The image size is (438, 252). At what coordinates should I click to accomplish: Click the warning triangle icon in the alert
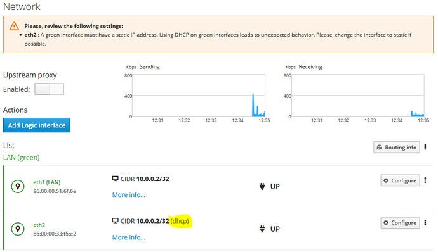tap(14, 26)
